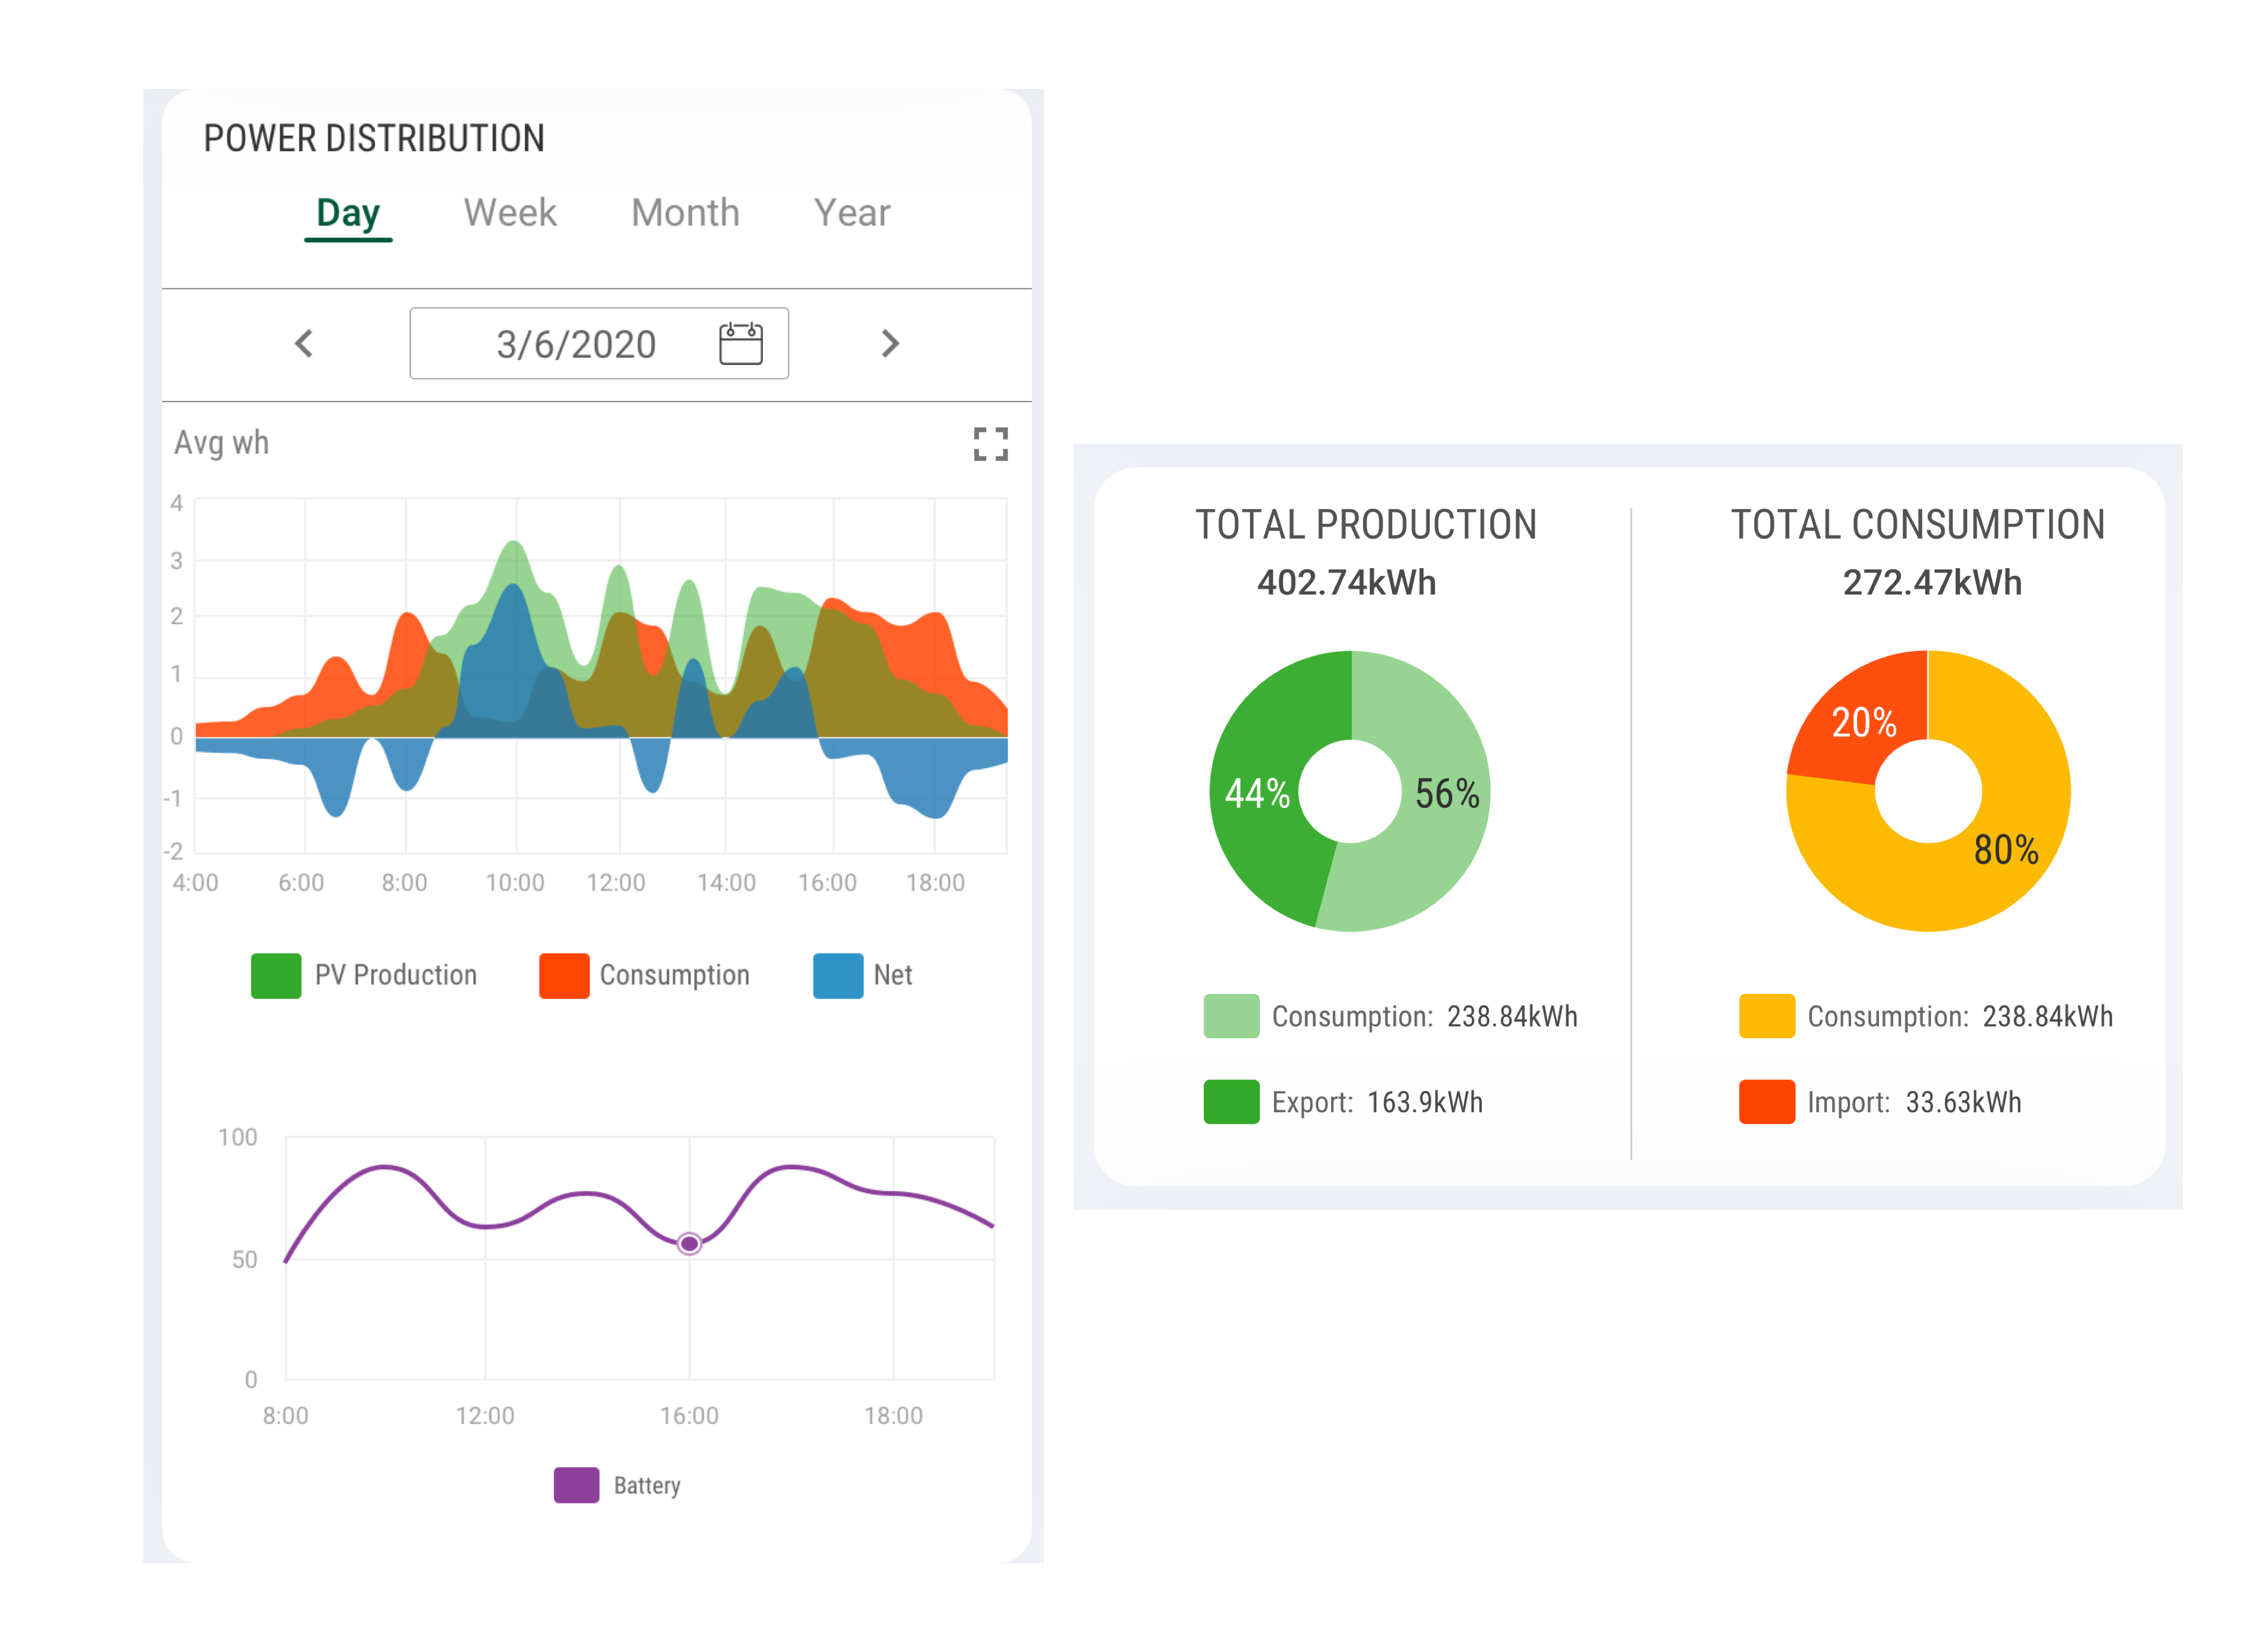Go to the next day arrow
The width and height of the screenshot is (2244, 1652).
(890, 343)
